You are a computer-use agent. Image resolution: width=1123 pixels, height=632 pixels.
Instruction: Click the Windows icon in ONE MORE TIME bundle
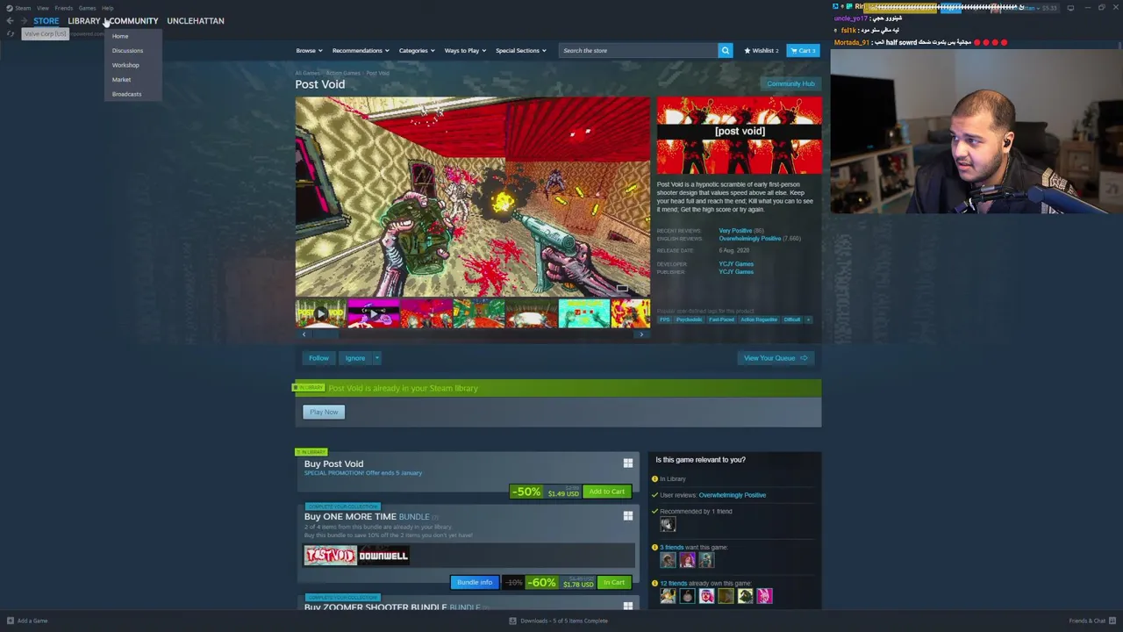tap(627, 515)
